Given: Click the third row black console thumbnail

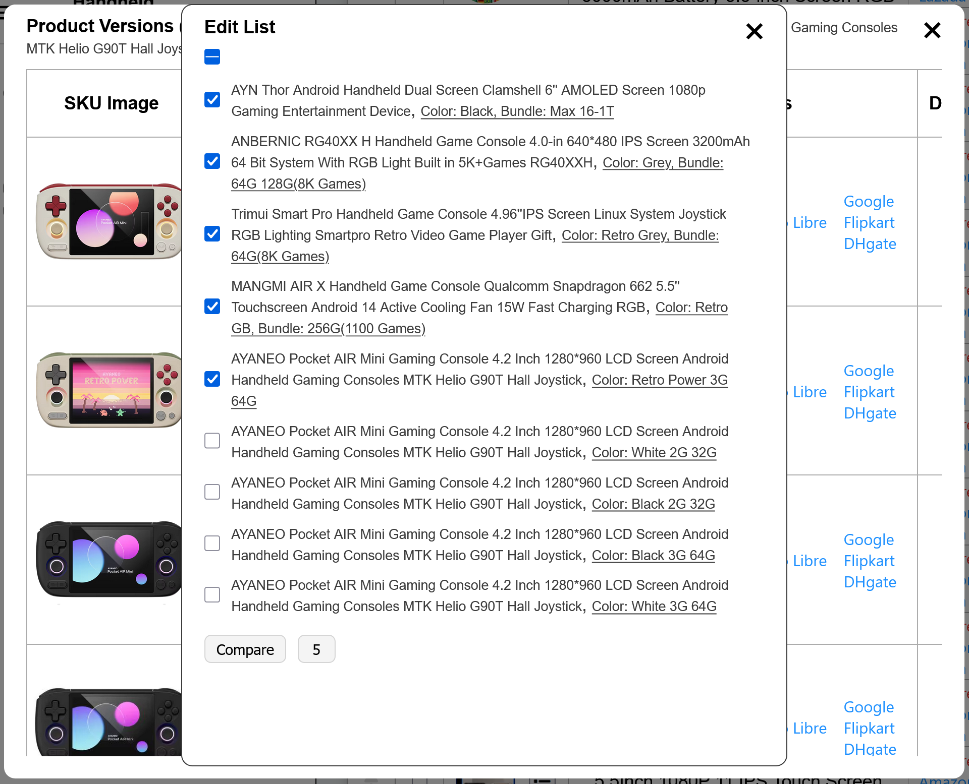Looking at the screenshot, I should point(109,559).
